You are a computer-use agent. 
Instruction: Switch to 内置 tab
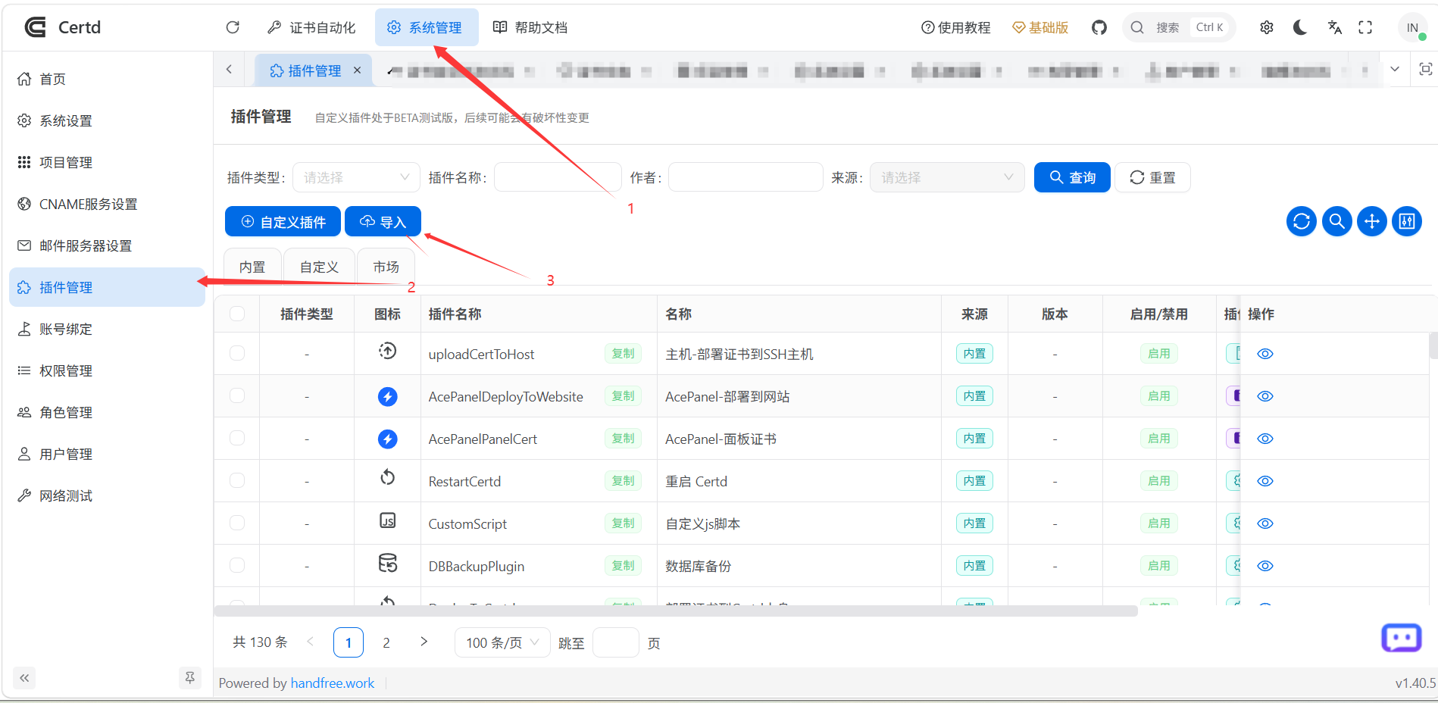tap(252, 267)
